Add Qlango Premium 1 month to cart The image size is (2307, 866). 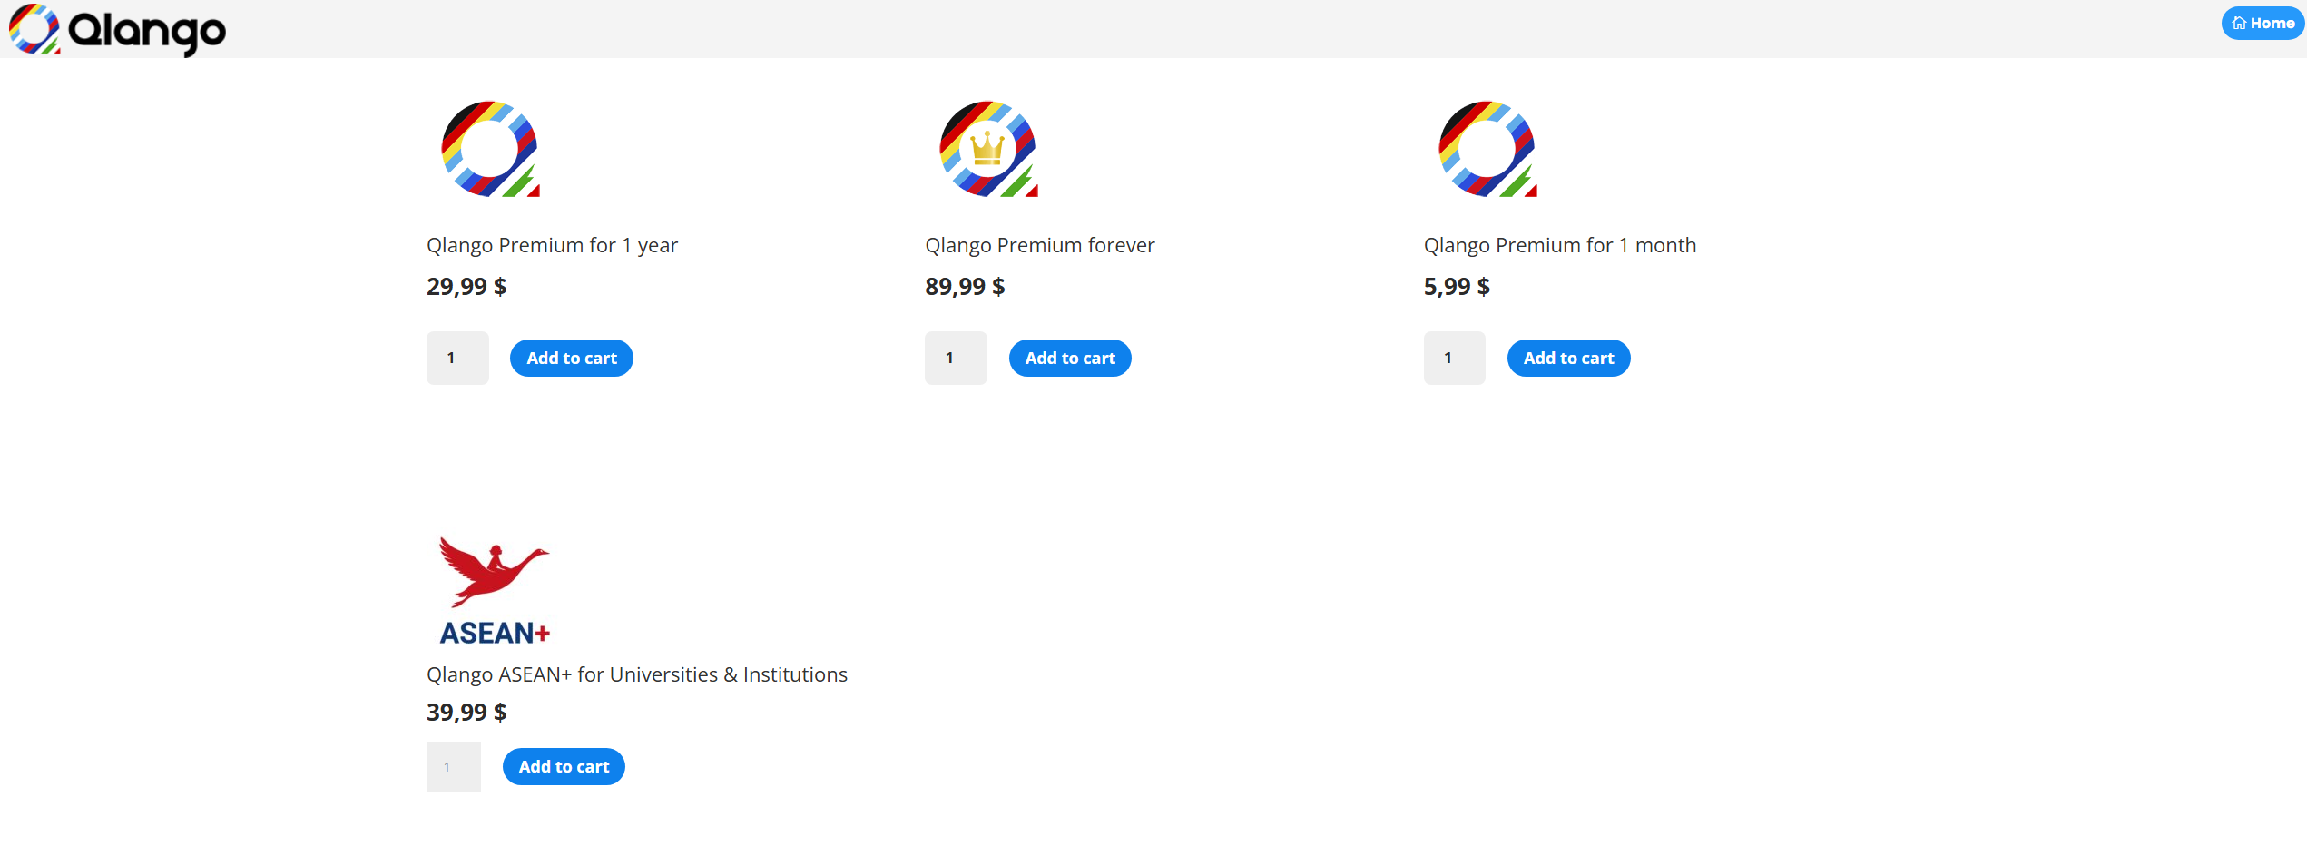[1568, 359]
